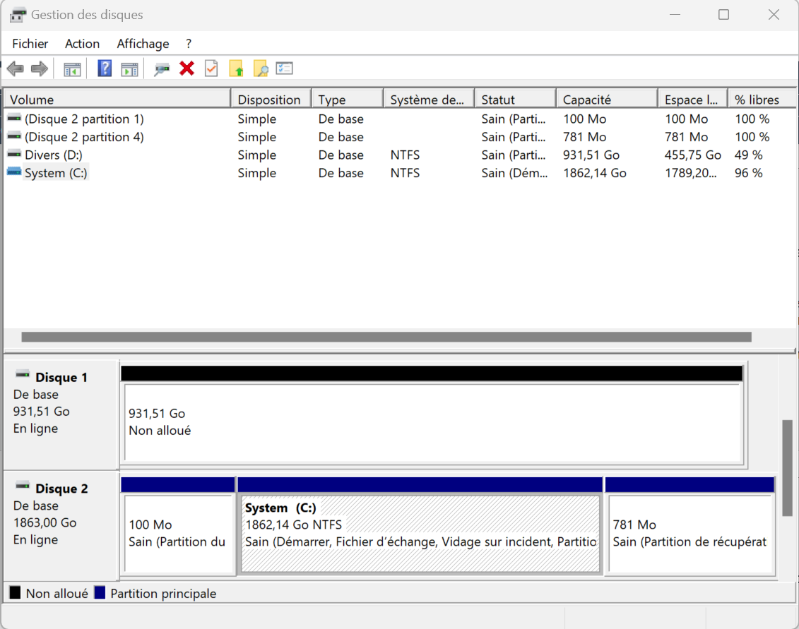799x629 pixels.
Task: Select the 931,51 Go unallocated space on Disque 1
Action: (432, 422)
